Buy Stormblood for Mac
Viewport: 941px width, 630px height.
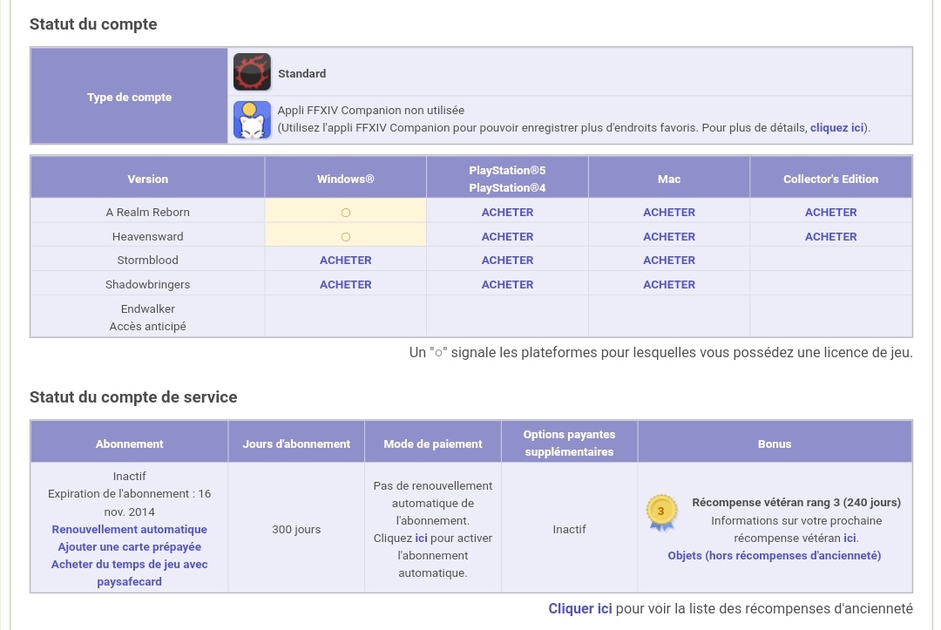pos(669,260)
